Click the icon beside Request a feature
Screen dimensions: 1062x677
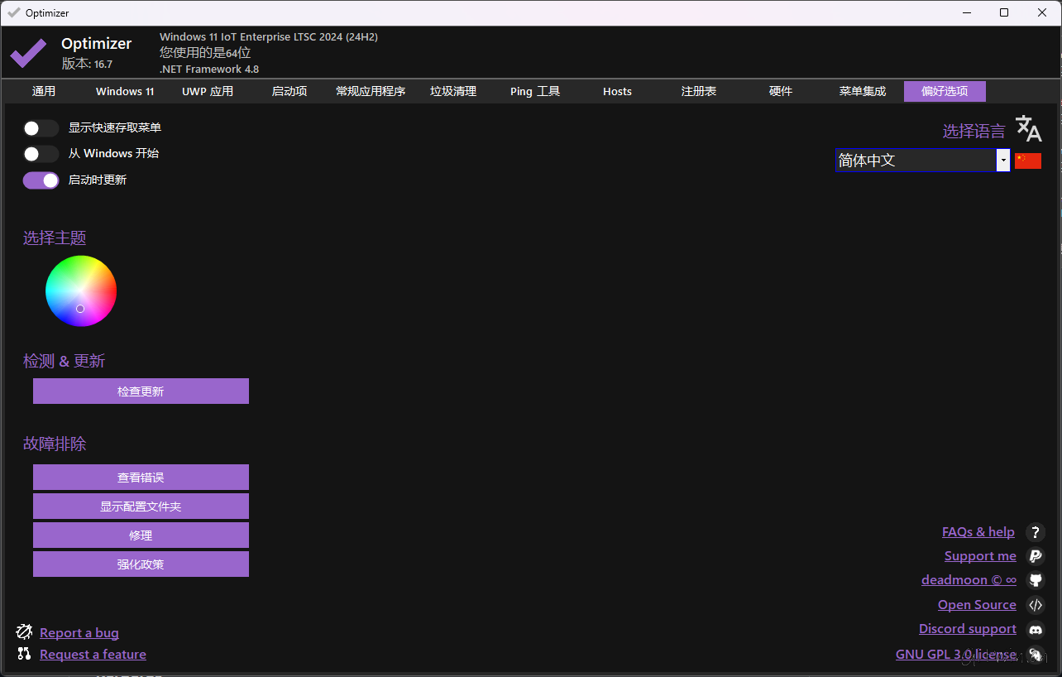point(24,654)
